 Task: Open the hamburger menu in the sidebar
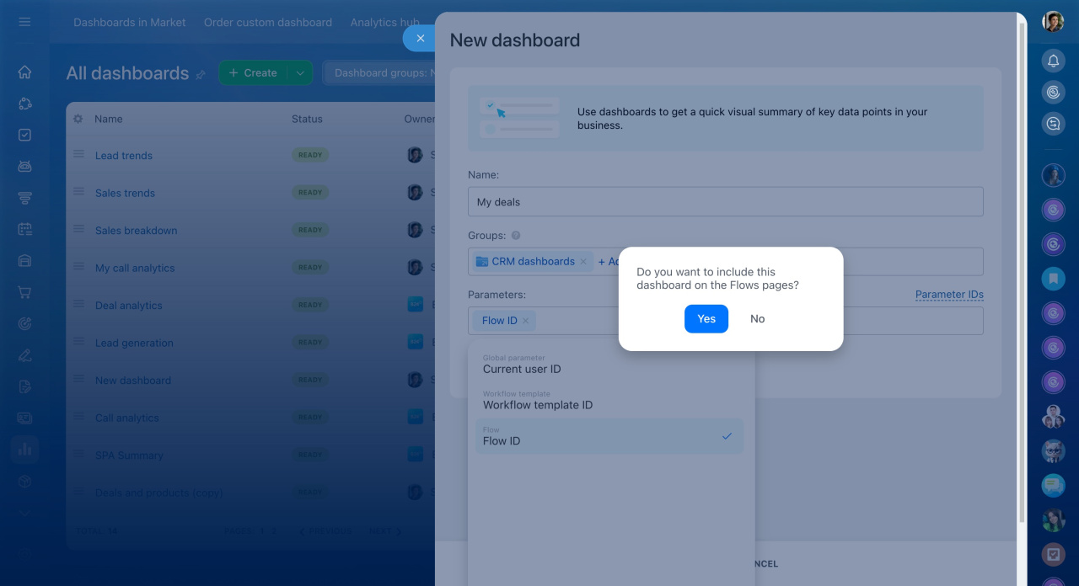pyautogui.click(x=24, y=22)
